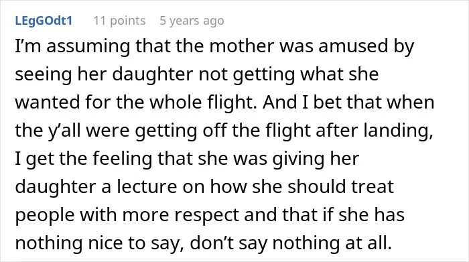Click the word points beside the score
Screen dimensions: 469x262
(x=128, y=21)
